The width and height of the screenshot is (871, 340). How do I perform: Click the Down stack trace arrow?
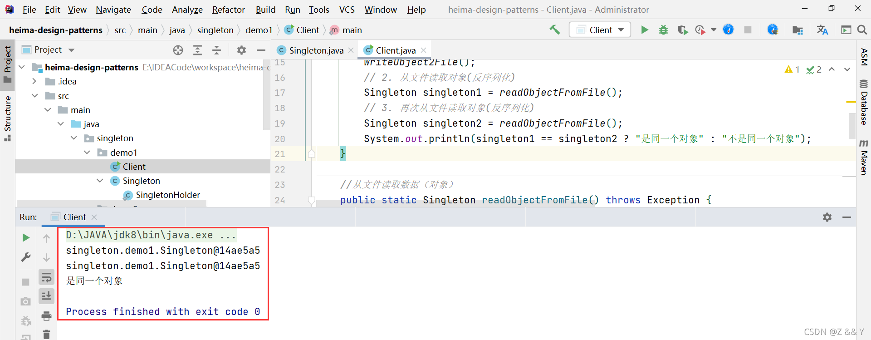pyautogui.click(x=46, y=257)
